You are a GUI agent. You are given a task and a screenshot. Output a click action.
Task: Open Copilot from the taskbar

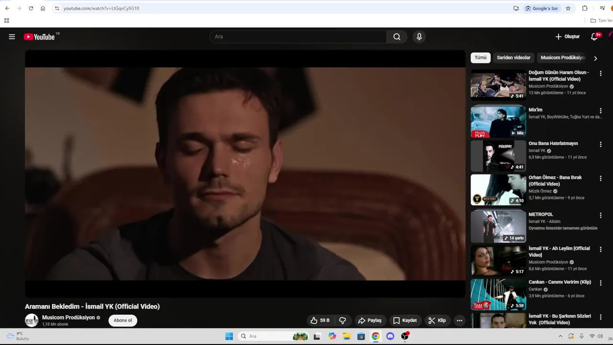click(332, 336)
